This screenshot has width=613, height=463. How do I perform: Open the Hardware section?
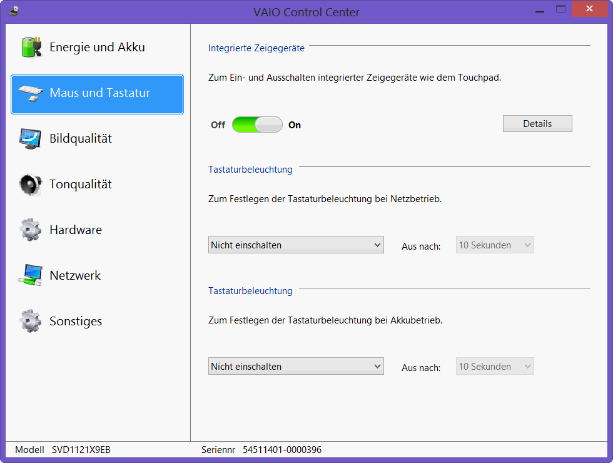[97, 230]
